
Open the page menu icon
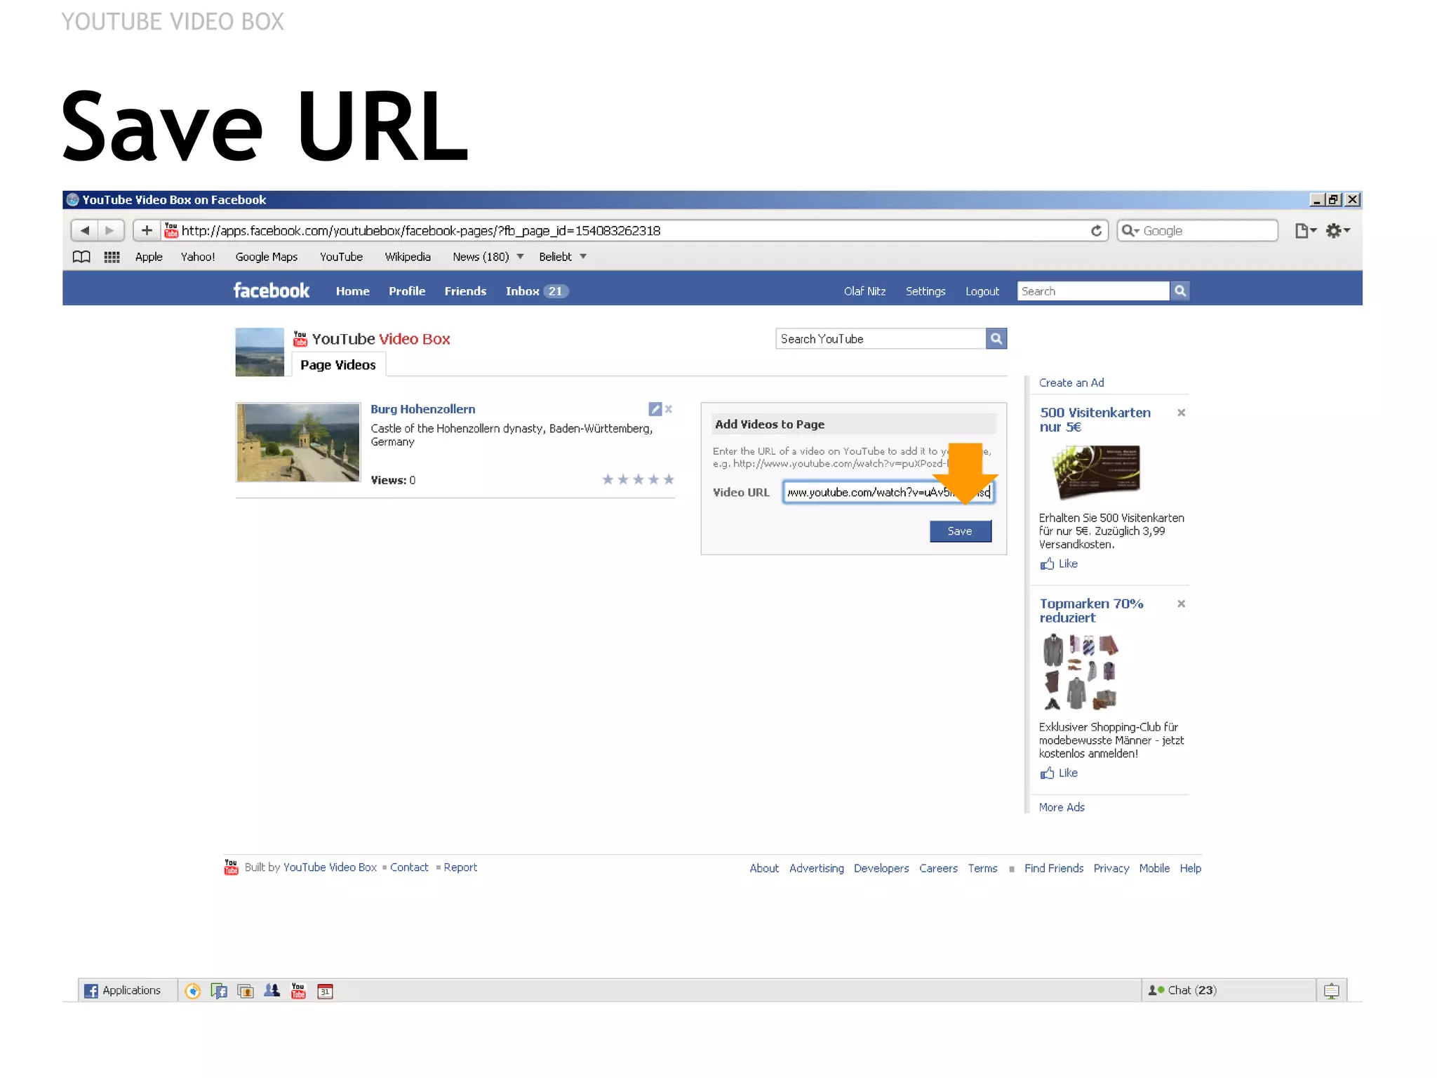[1305, 231]
